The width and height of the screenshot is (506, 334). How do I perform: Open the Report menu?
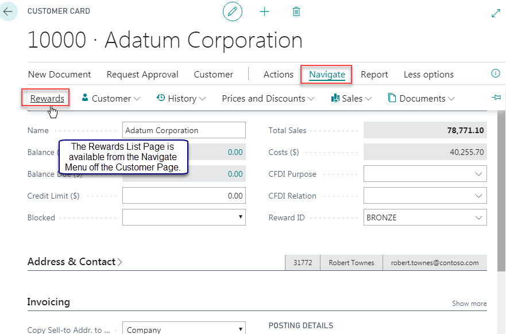click(374, 75)
